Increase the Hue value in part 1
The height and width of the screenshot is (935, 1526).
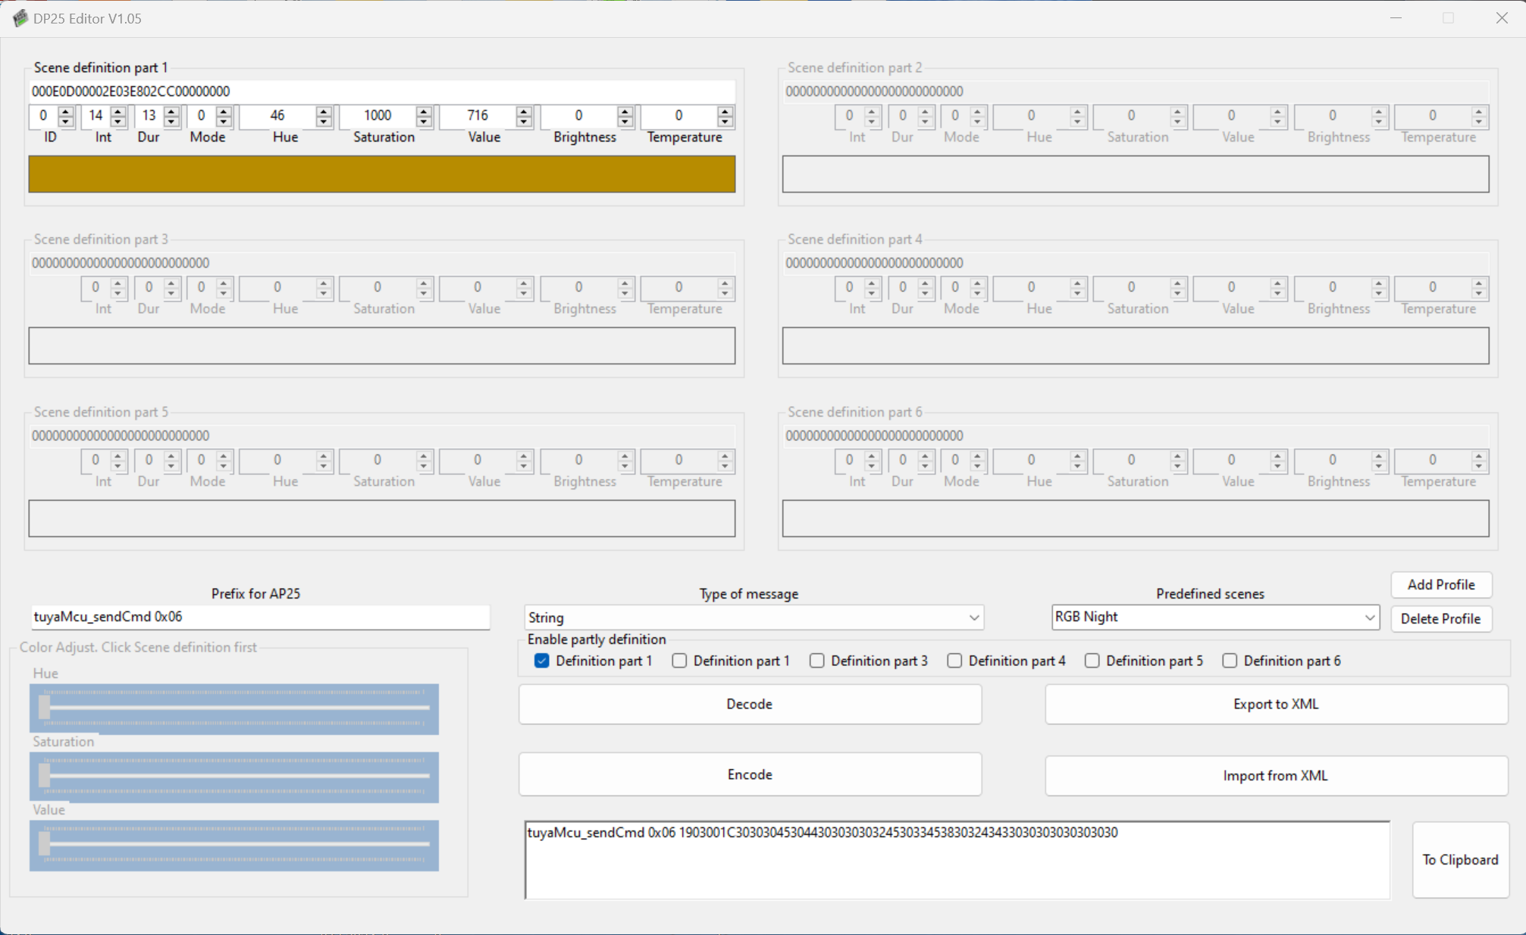324,111
